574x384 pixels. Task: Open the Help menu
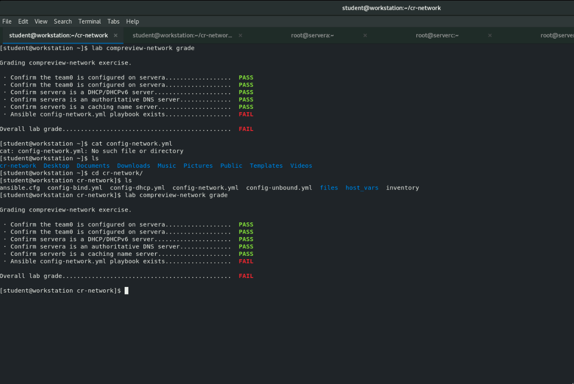coord(133,21)
